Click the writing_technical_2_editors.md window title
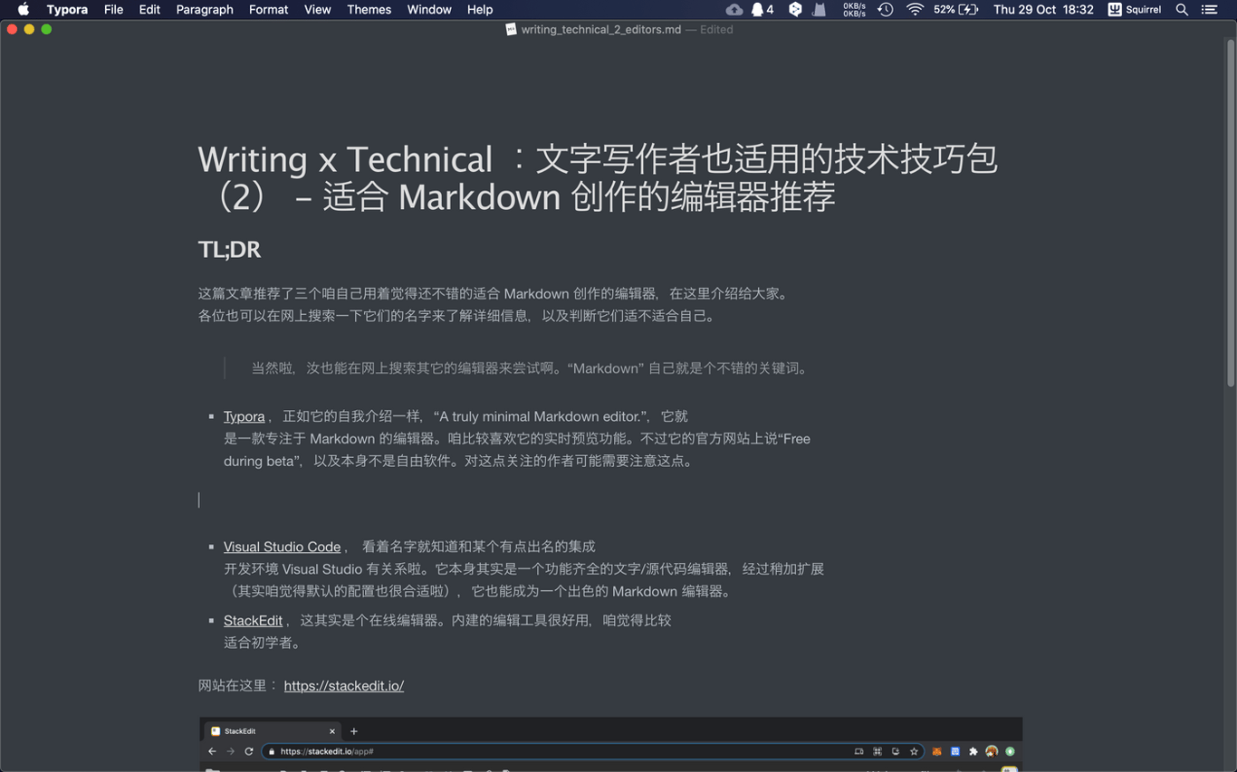This screenshot has height=772, width=1237. pyautogui.click(x=600, y=29)
